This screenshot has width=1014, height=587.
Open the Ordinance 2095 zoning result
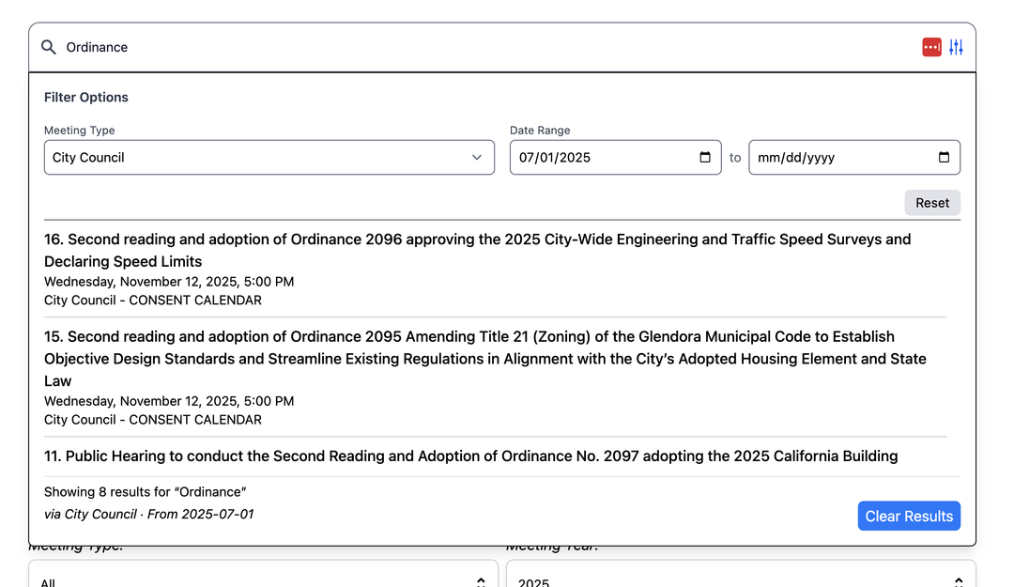click(x=484, y=359)
